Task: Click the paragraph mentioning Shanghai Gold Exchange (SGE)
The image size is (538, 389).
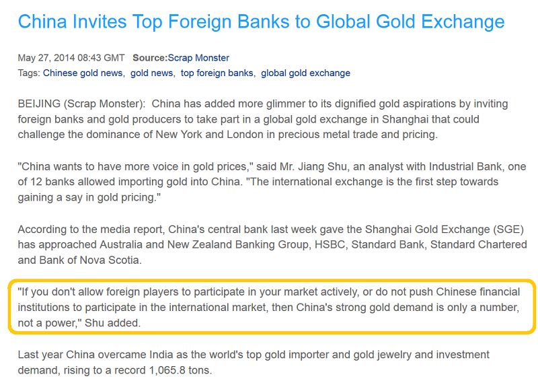Action: [269, 243]
